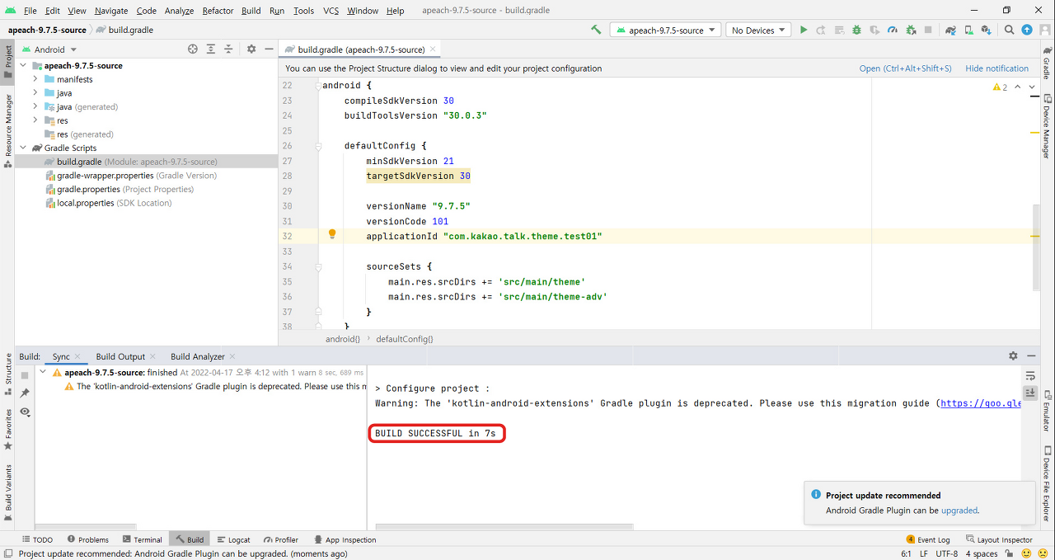Toggle the Terminal tool window
The height and width of the screenshot is (560, 1055).
coord(142,539)
